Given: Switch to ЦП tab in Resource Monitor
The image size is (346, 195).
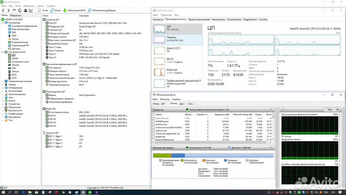Looking at the screenshot, I should pyautogui.click(x=163, y=104).
